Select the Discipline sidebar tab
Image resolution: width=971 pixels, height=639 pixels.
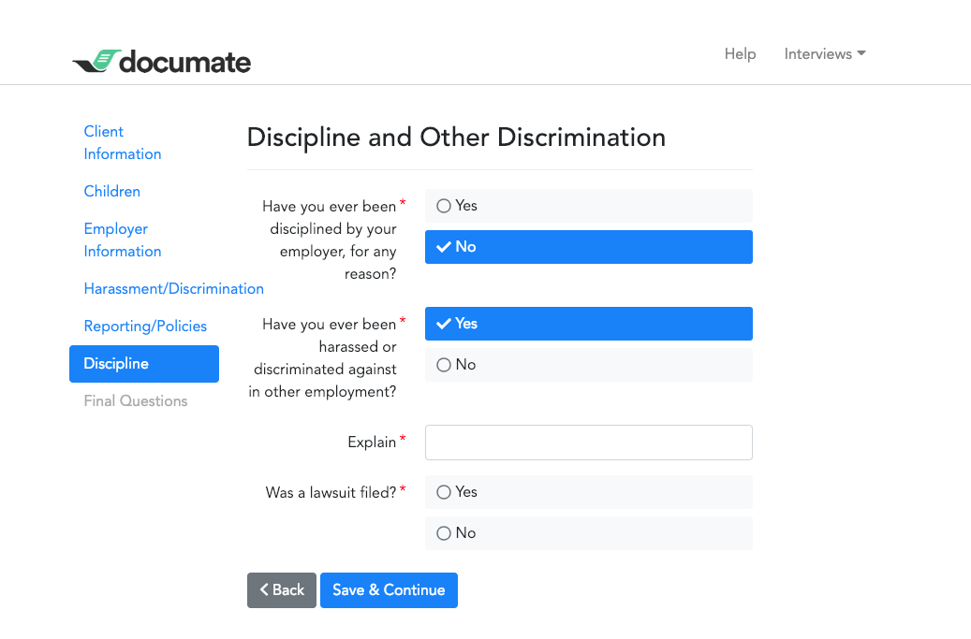point(143,364)
